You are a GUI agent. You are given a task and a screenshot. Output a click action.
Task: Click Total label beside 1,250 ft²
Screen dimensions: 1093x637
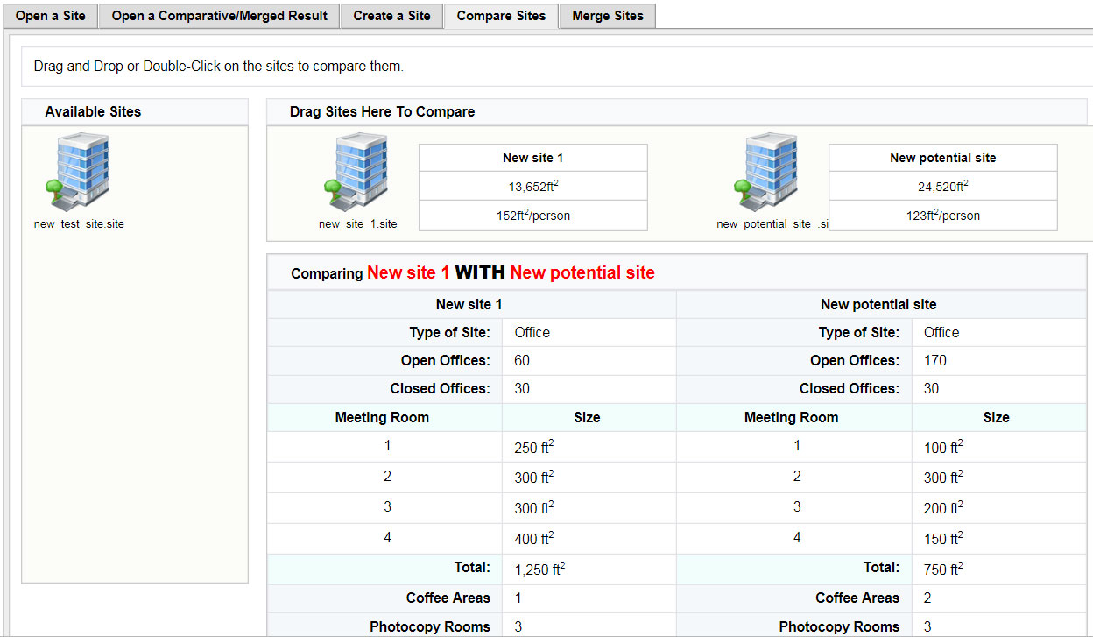(x=472, y=567)
